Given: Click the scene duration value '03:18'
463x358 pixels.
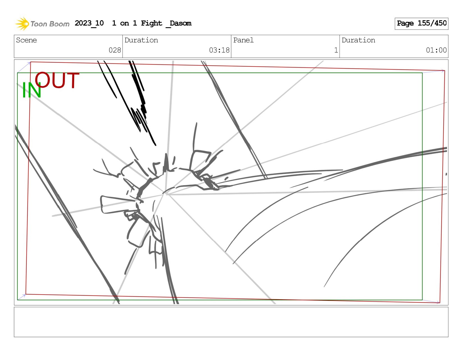Looking at the screenshot, I should coord(219,50).
